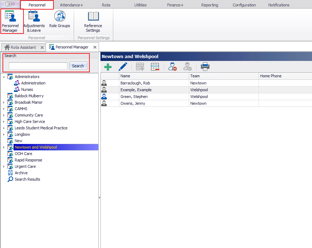Click the Search button

point(78,66)
